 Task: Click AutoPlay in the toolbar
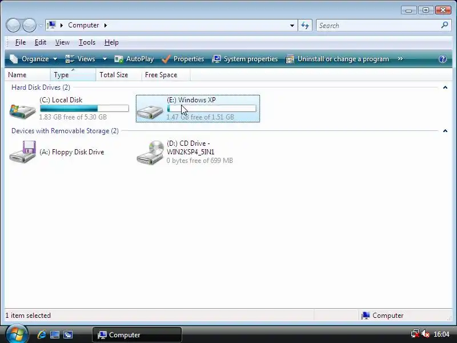click(x=134, y=59)
